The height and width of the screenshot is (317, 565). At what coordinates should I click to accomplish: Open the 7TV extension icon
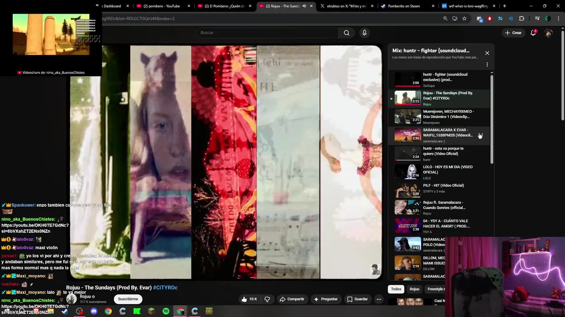coord(500,18)
